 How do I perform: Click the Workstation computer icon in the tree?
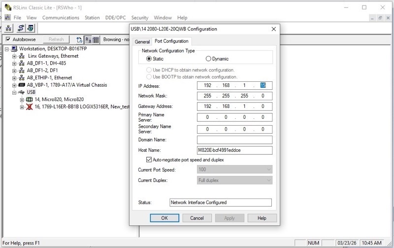coord(14,48)
